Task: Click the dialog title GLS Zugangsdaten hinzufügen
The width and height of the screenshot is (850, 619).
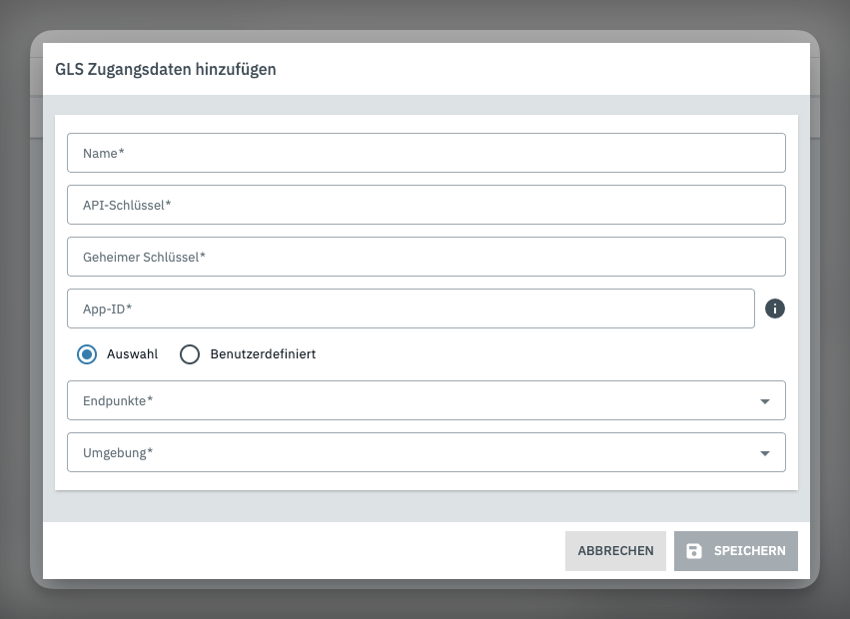Action: (x=166, y=69)
